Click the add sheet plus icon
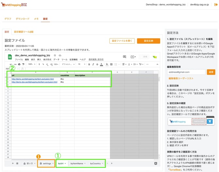 click(13, 163)
